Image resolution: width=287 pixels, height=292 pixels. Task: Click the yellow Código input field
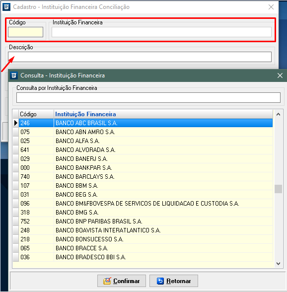tap(25, 32)
